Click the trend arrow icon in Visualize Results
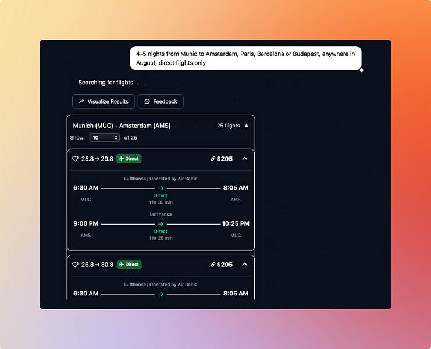Viewport: 431px width, 349px height. (x=81, y=101)
